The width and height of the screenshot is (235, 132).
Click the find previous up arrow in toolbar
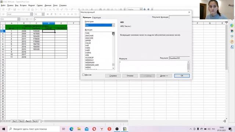pos(148,9)
